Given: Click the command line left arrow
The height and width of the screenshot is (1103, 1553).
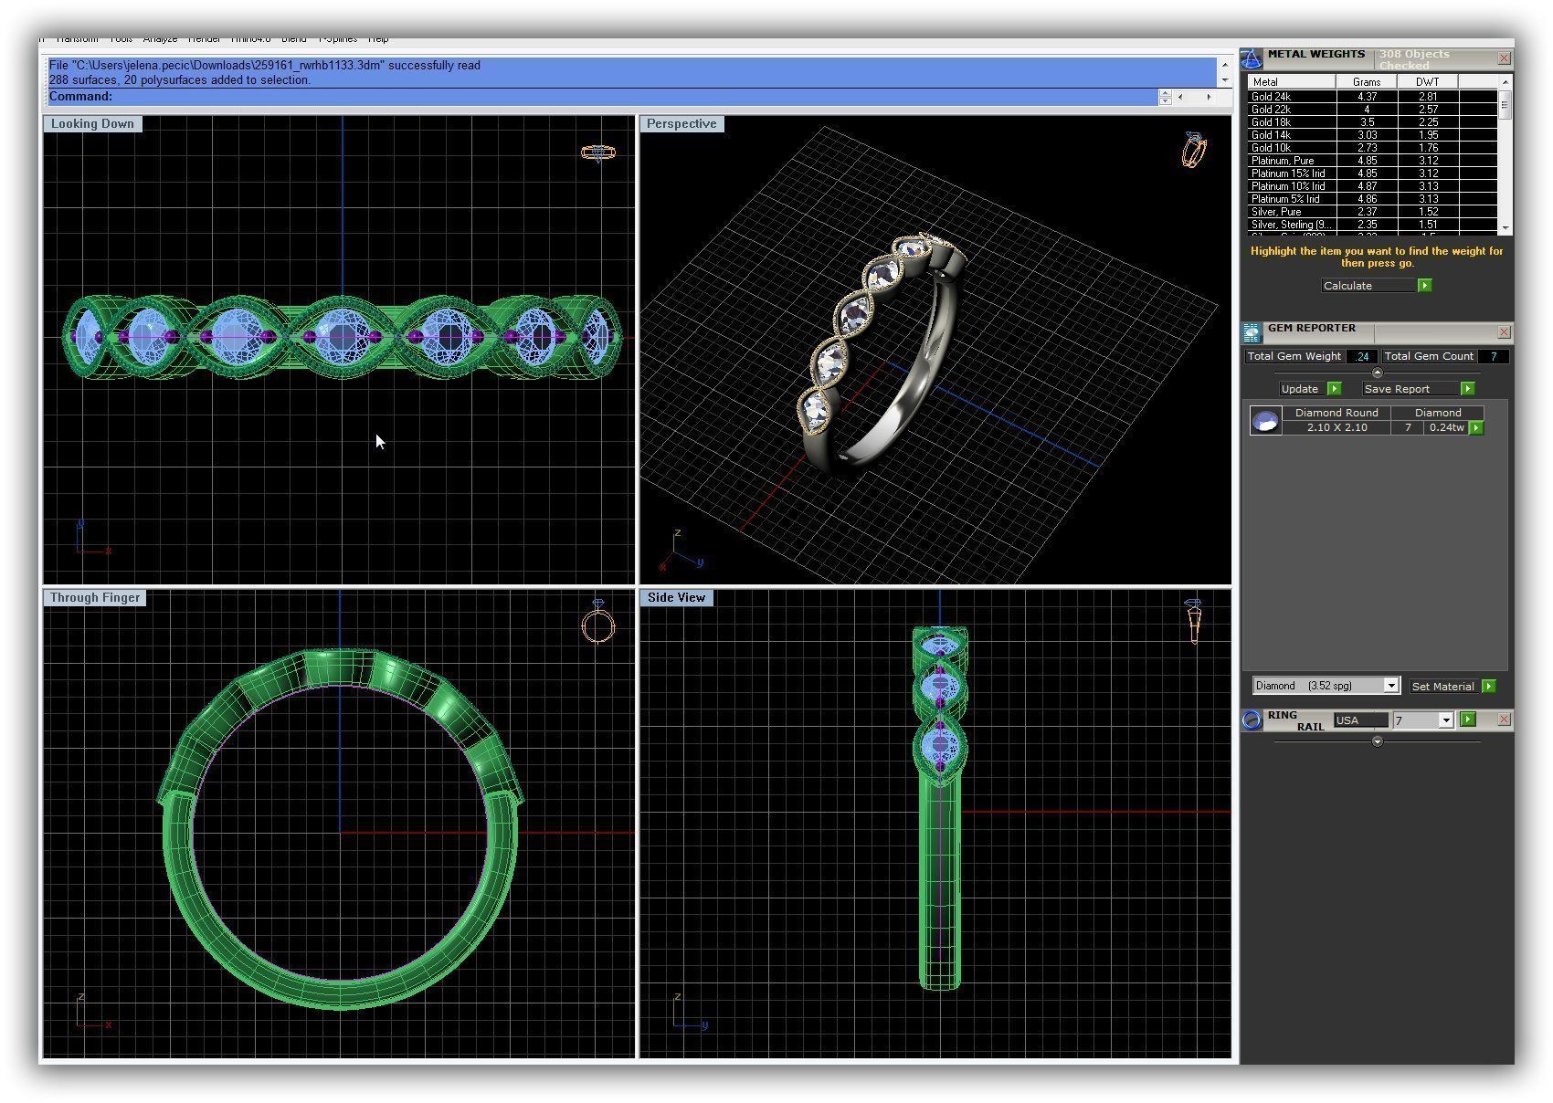Looking at the screenshot, I should tap(1180, 97).
